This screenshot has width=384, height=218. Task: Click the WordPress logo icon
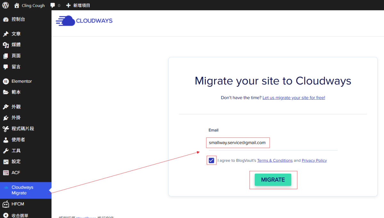(5, 5)
